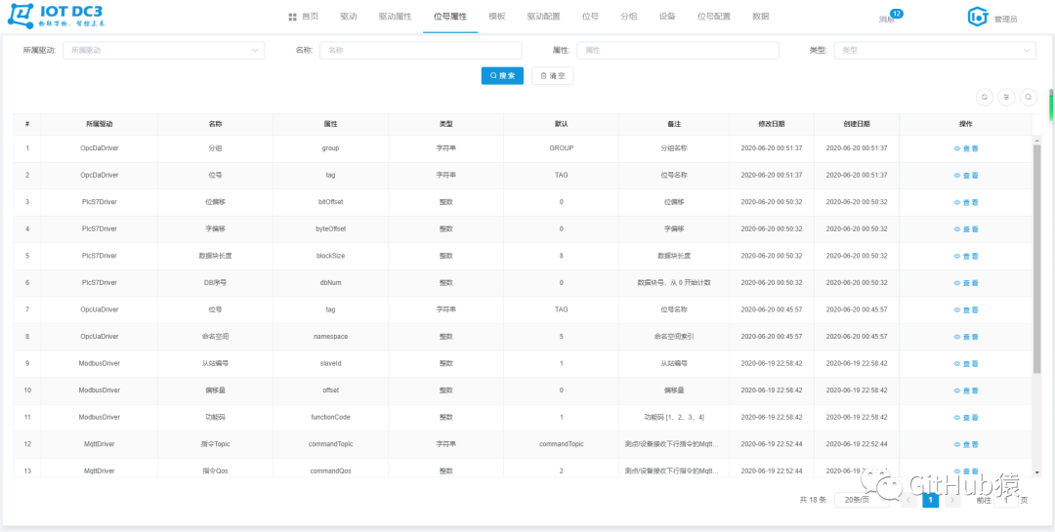Click the 默认 column header
1055x532 pixels.
pyautogui.click(x=561, y=124)
